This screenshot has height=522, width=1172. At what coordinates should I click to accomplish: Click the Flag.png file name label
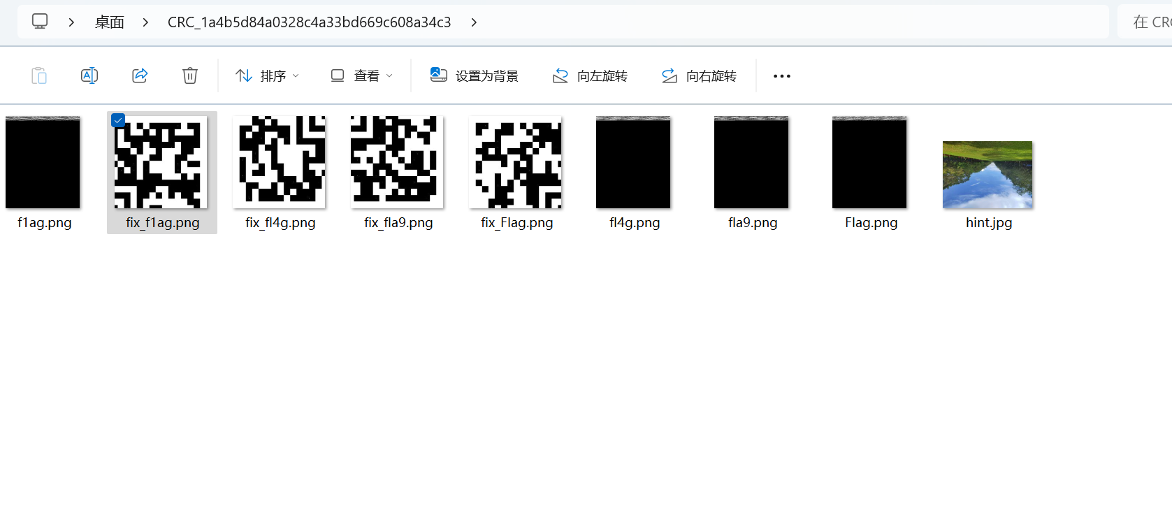871,223
